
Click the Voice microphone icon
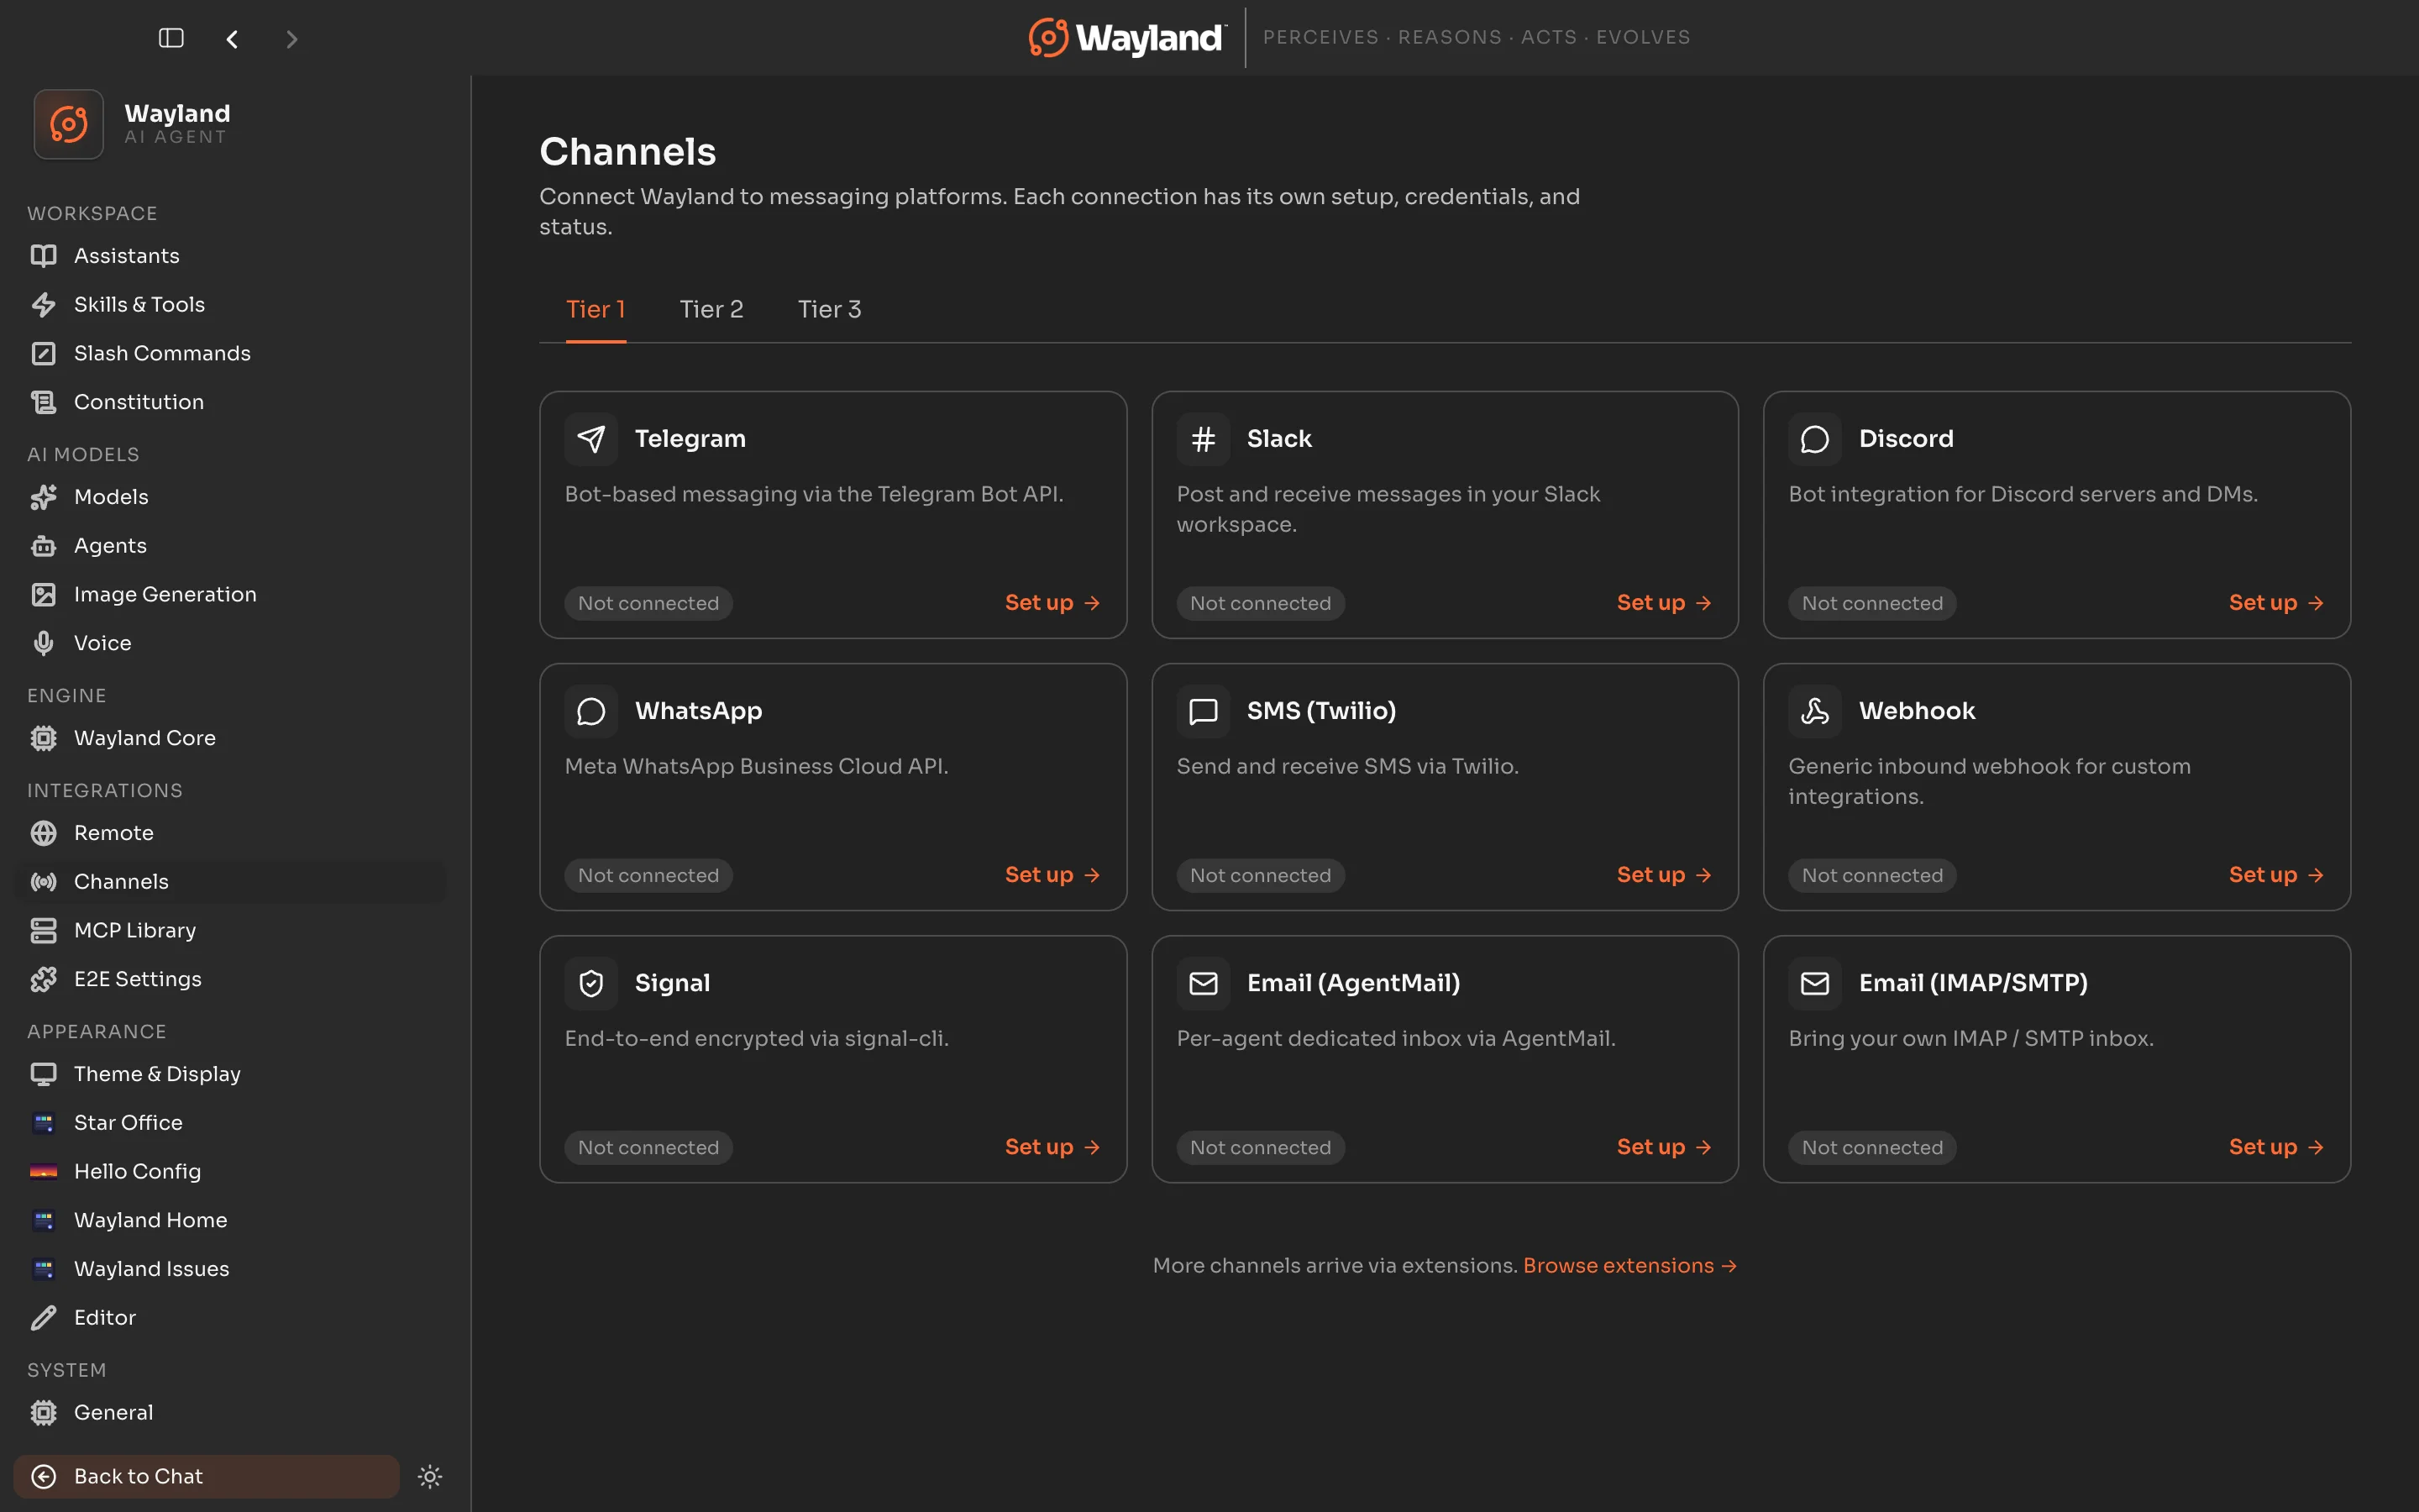[43, 643]
